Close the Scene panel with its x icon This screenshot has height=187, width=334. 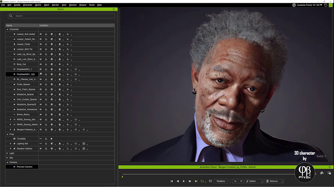click(x=114, y=9)
